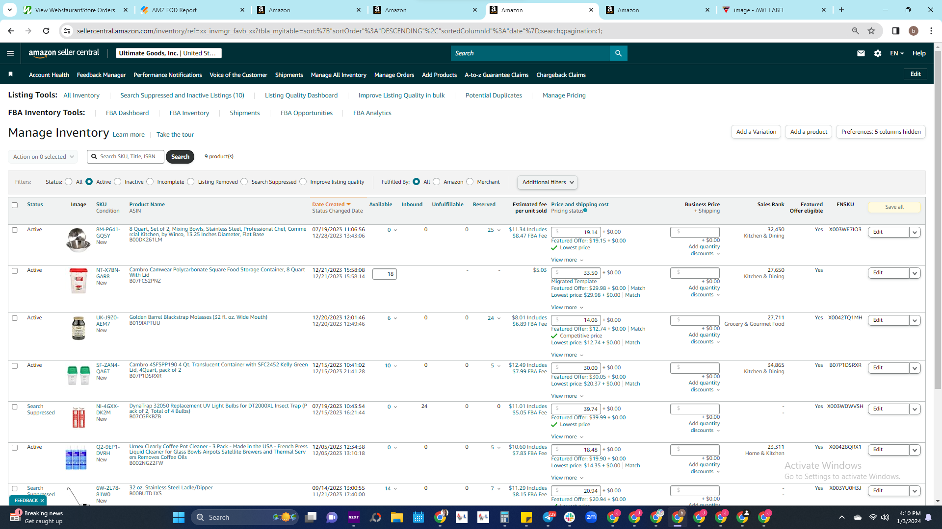
Task: Select the Inactive status radio button
Action: click(x=117, y=182)
